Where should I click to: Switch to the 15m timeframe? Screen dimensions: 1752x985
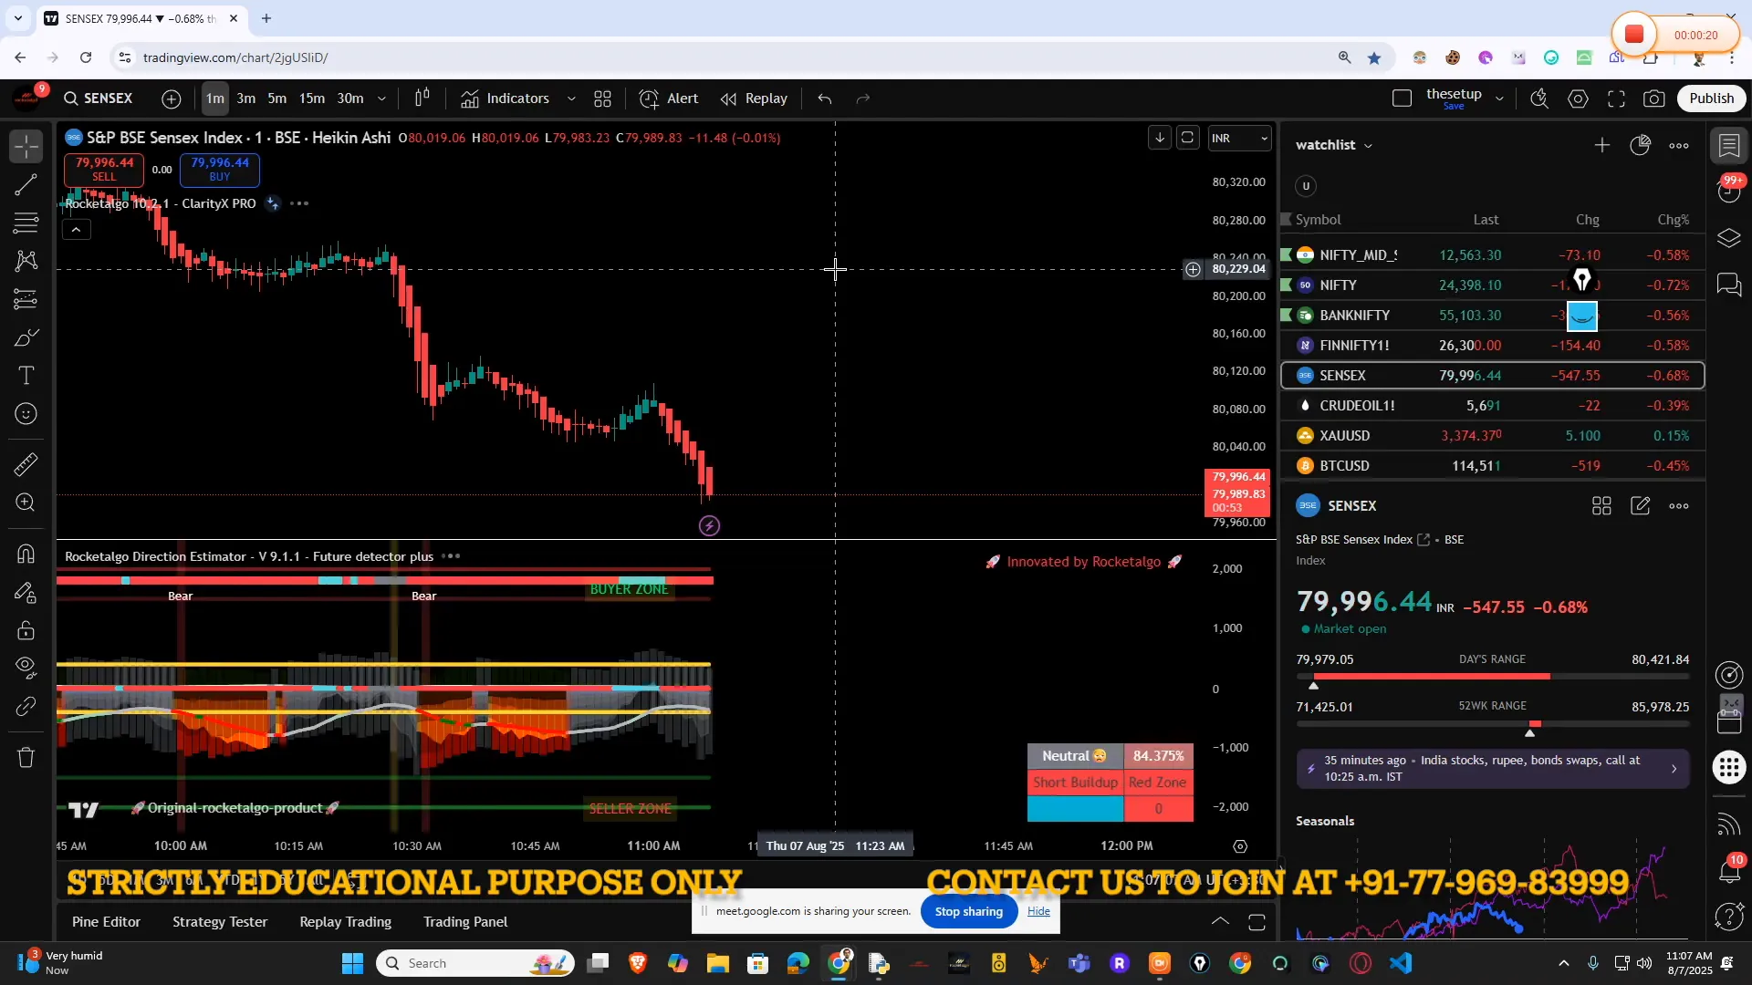click(312, 98)
